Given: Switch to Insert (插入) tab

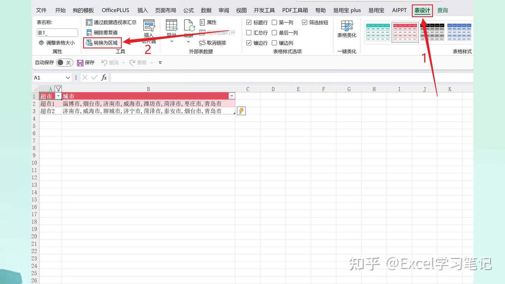Looking at the screenshot, I should point(142,10).
